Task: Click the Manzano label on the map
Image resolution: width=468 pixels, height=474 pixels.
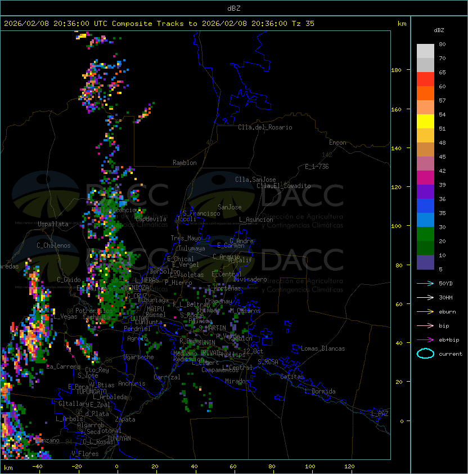Action: coord(47,440)
